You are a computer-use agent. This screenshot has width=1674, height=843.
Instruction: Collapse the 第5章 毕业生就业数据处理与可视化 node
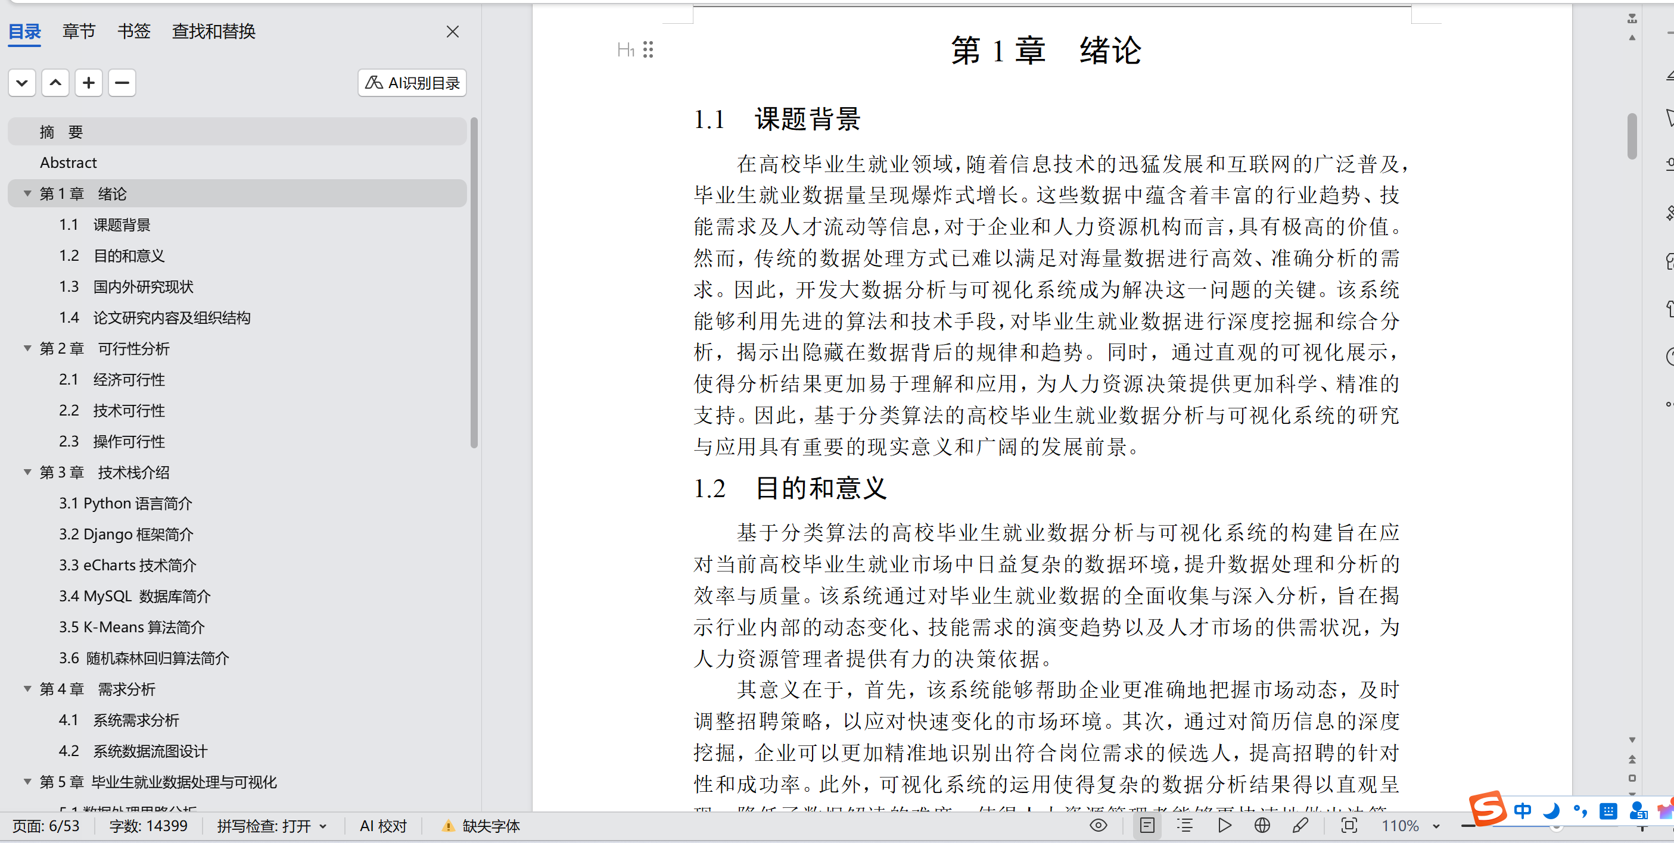pos(27,782)
